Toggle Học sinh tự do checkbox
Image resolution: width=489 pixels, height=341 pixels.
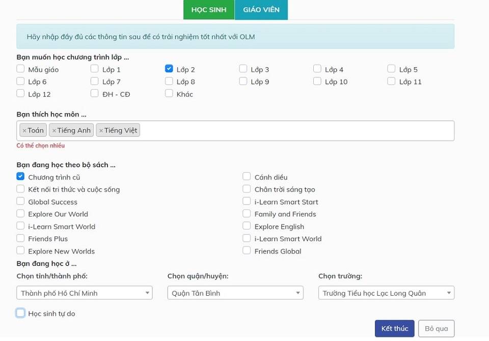tap(20, 313)
